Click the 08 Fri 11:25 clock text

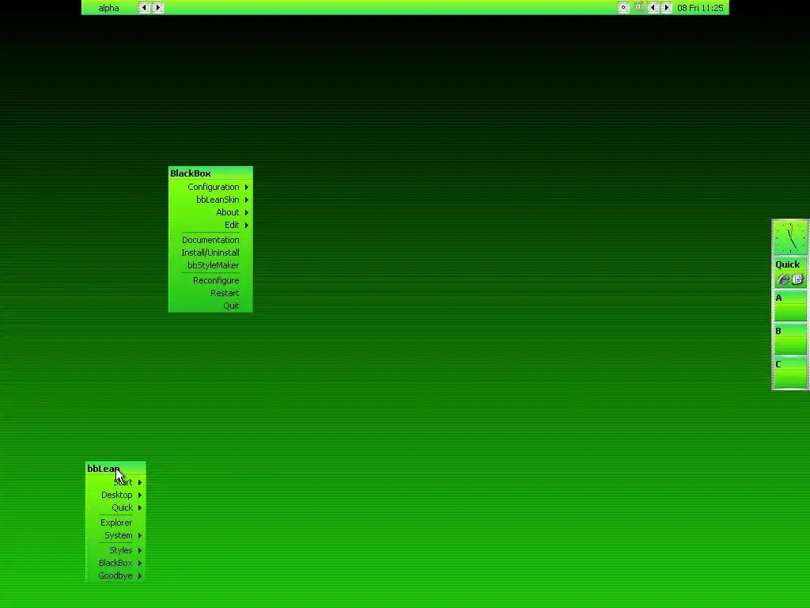pos(700,8)
